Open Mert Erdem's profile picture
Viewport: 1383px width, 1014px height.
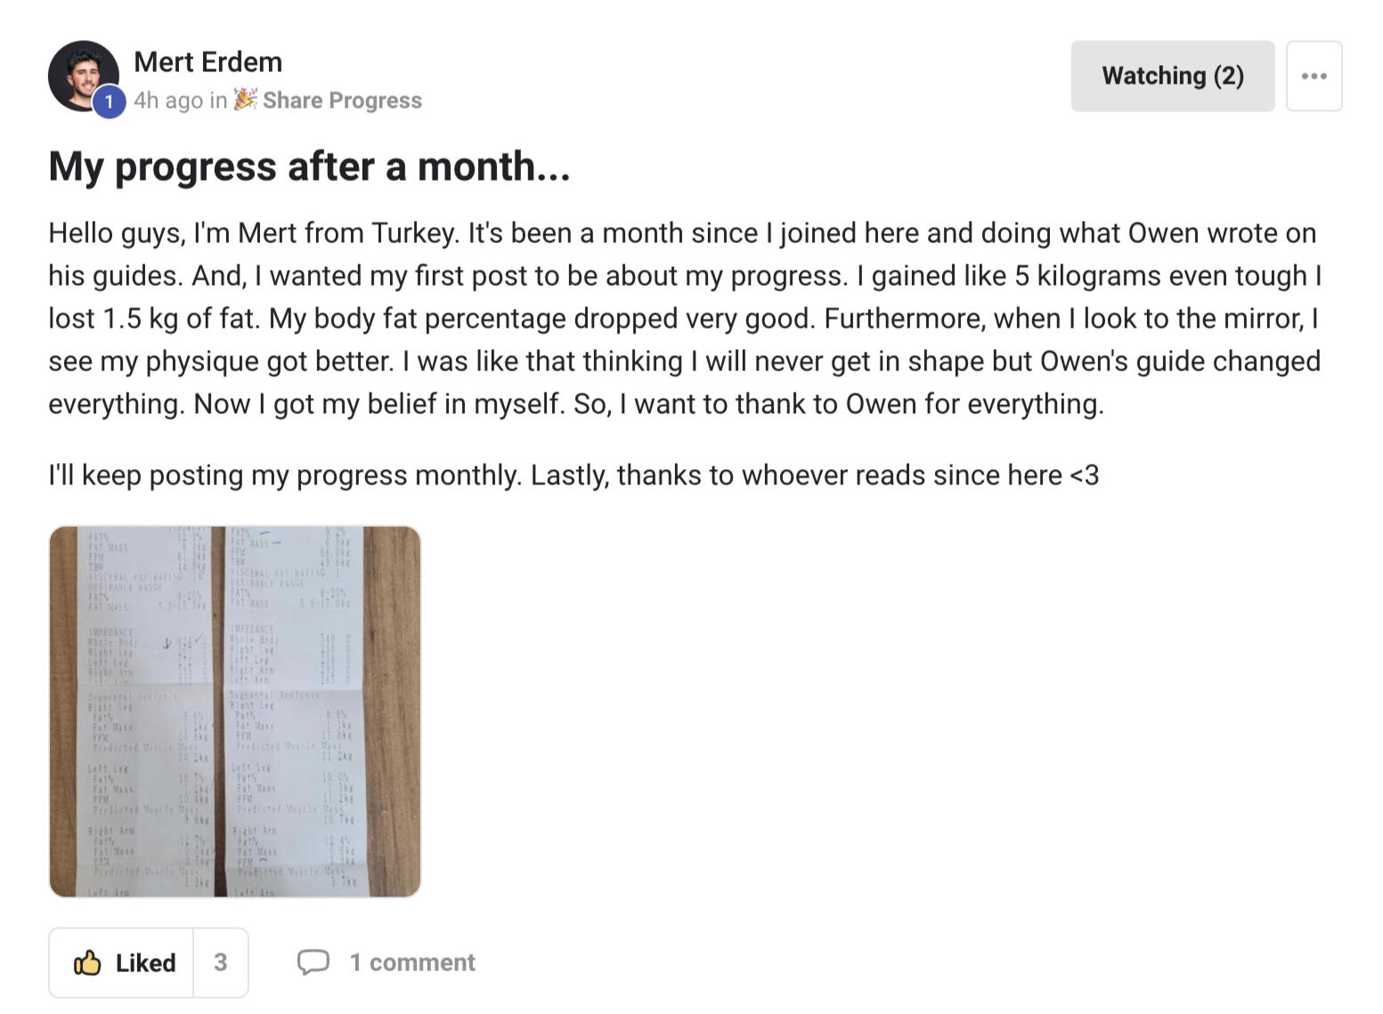(80, 71)
